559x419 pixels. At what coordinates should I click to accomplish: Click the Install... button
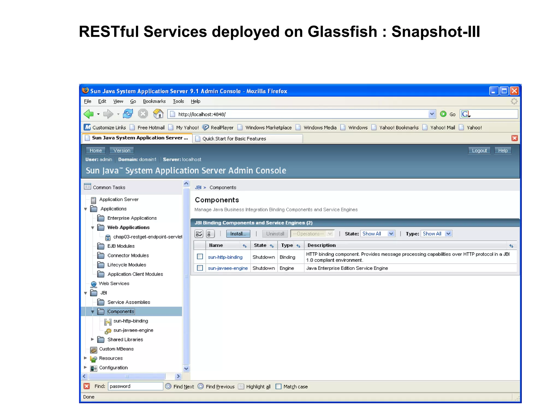coord(238,234)
